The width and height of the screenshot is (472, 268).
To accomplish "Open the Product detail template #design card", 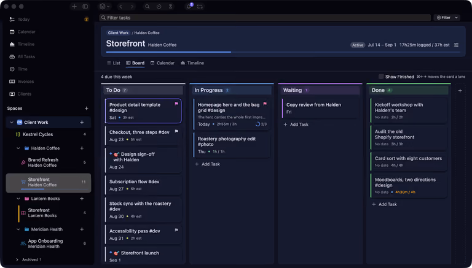I will tap(143, 111).
